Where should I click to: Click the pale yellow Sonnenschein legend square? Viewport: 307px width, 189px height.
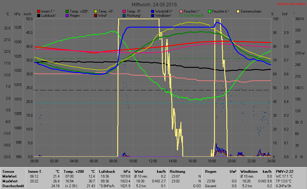238,11
